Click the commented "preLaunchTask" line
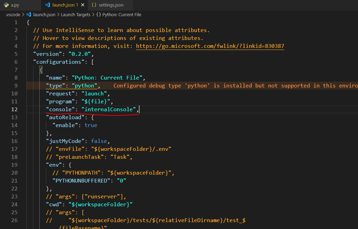358x229 pixels. [89, 157]
